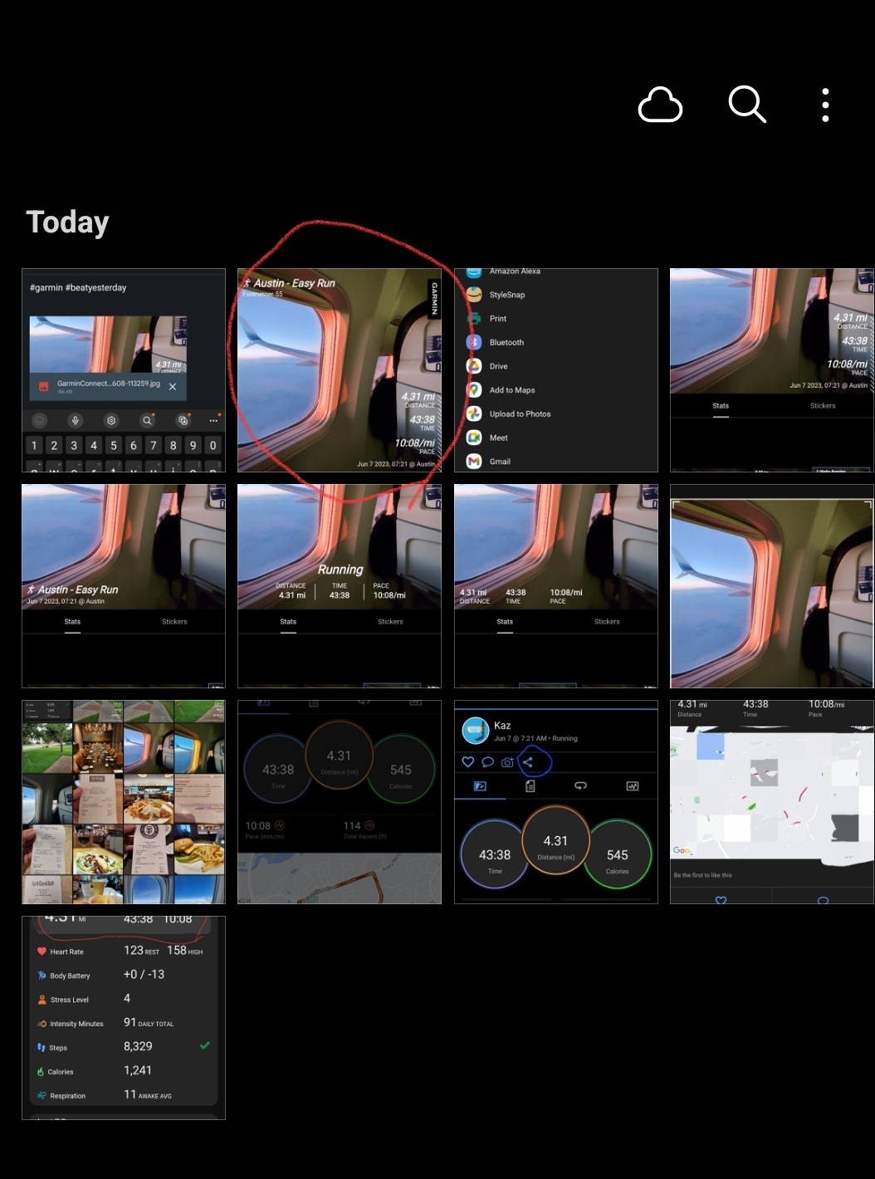This screenshot has height=1179, width=875.
Task: Open the three-dot more options menu
Action: [825, 105]
